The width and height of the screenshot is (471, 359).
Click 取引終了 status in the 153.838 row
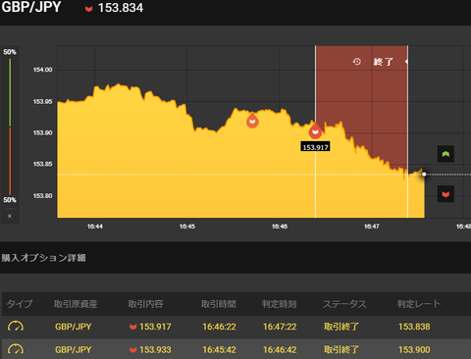click(341, 327)
